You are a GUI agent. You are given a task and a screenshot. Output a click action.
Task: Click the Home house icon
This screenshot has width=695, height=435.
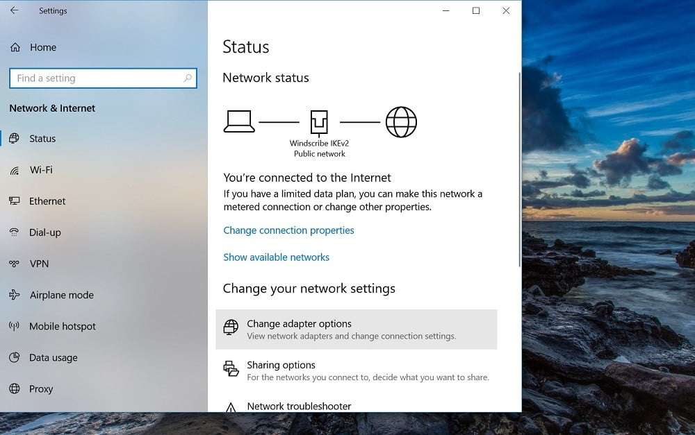pyautogui.click(x=15, y=47)
